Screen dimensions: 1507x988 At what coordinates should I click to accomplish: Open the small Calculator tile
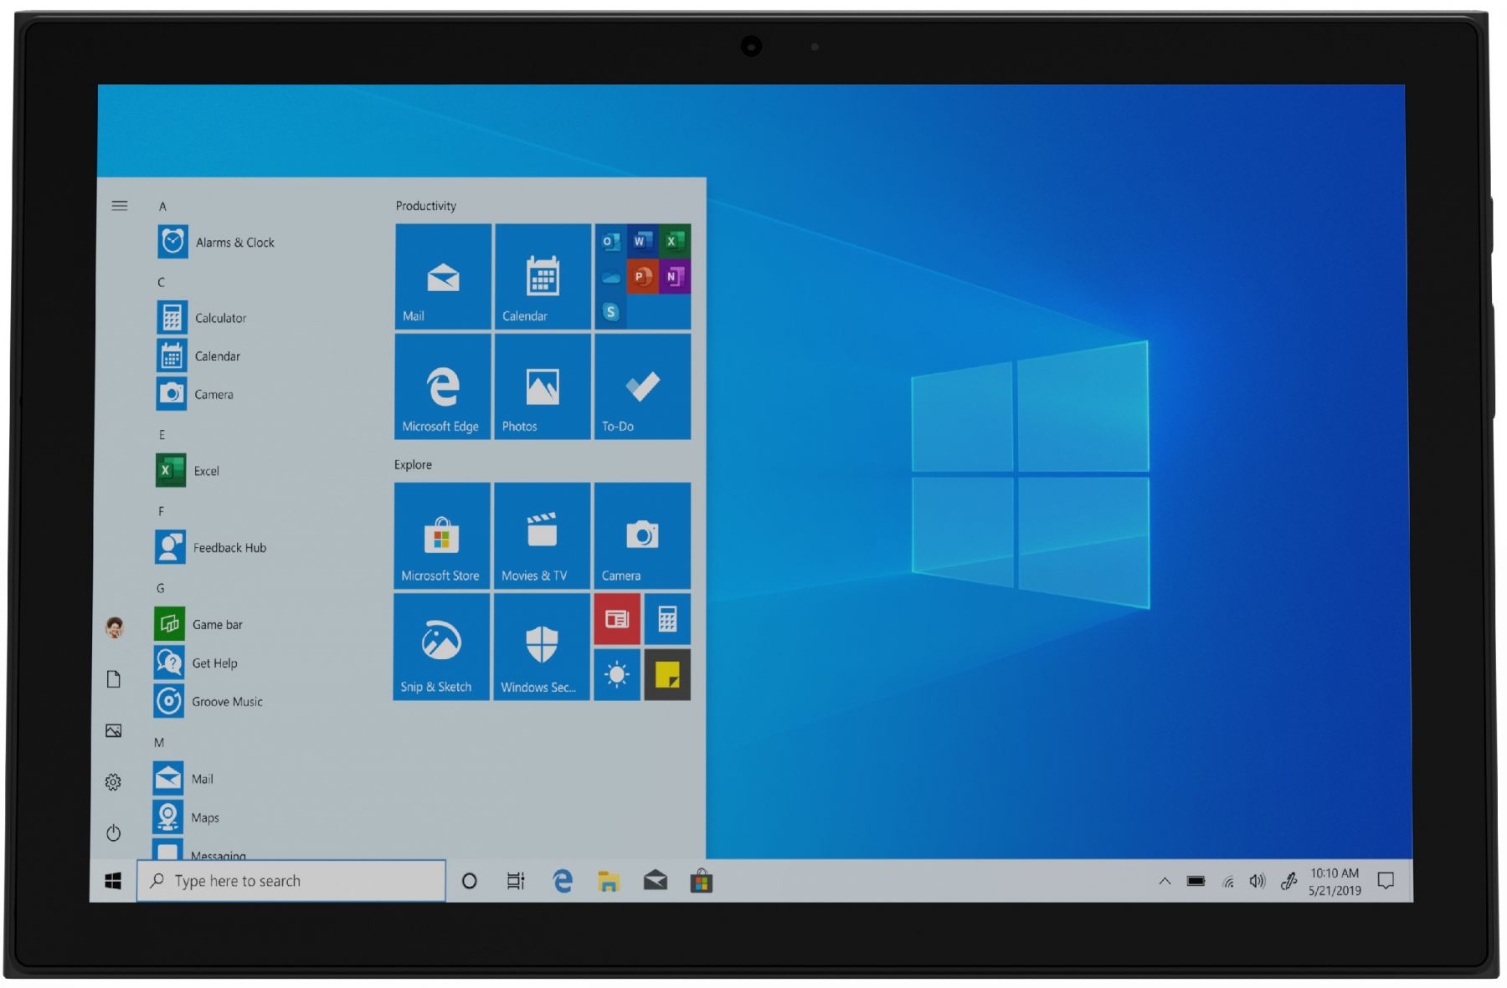[x=667, y=619]
